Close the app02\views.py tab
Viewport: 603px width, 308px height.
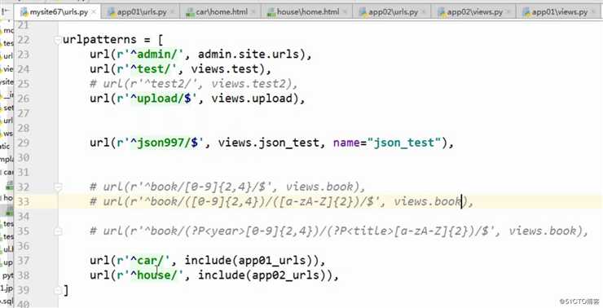click(x=508, y=12)
